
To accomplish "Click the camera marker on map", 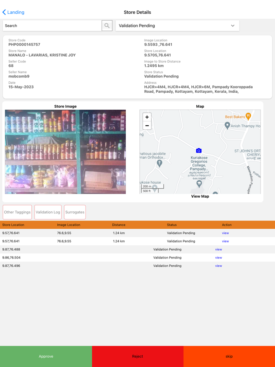I will [x=199, y=150].
